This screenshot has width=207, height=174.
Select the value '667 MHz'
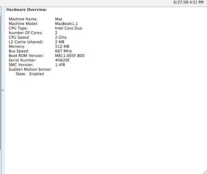[64, 51]
